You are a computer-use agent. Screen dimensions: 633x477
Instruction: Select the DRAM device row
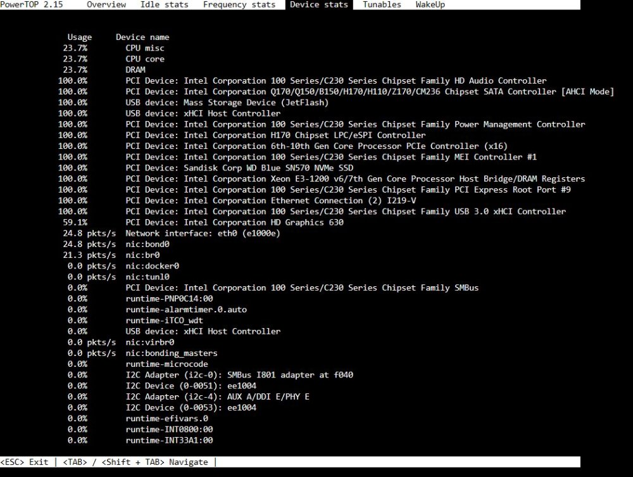(104, 70)
